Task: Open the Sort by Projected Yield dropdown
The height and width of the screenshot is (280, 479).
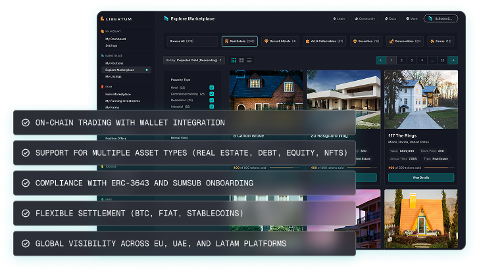Action: tap(194, 60)
